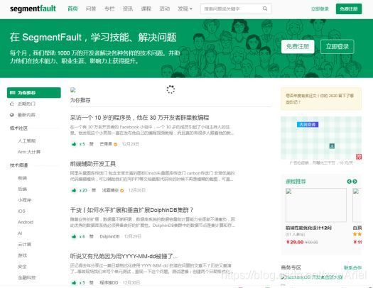Open the 课程 nav tab

(146, 9)
